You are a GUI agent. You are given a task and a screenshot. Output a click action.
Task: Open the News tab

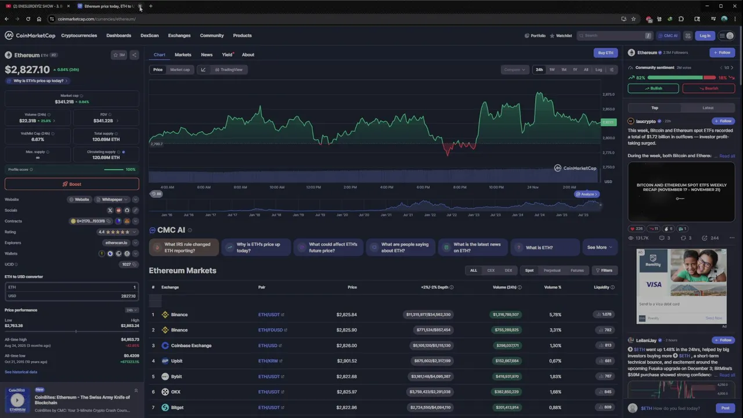point(207,55)
